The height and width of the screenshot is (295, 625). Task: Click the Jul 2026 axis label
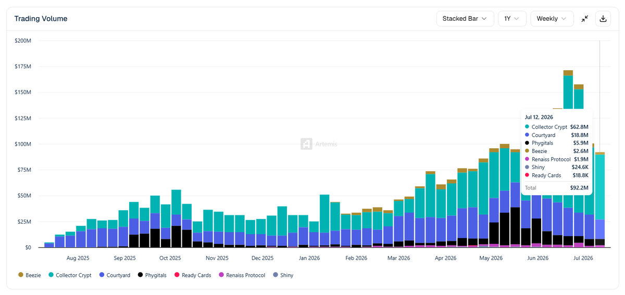pos(583,258)
